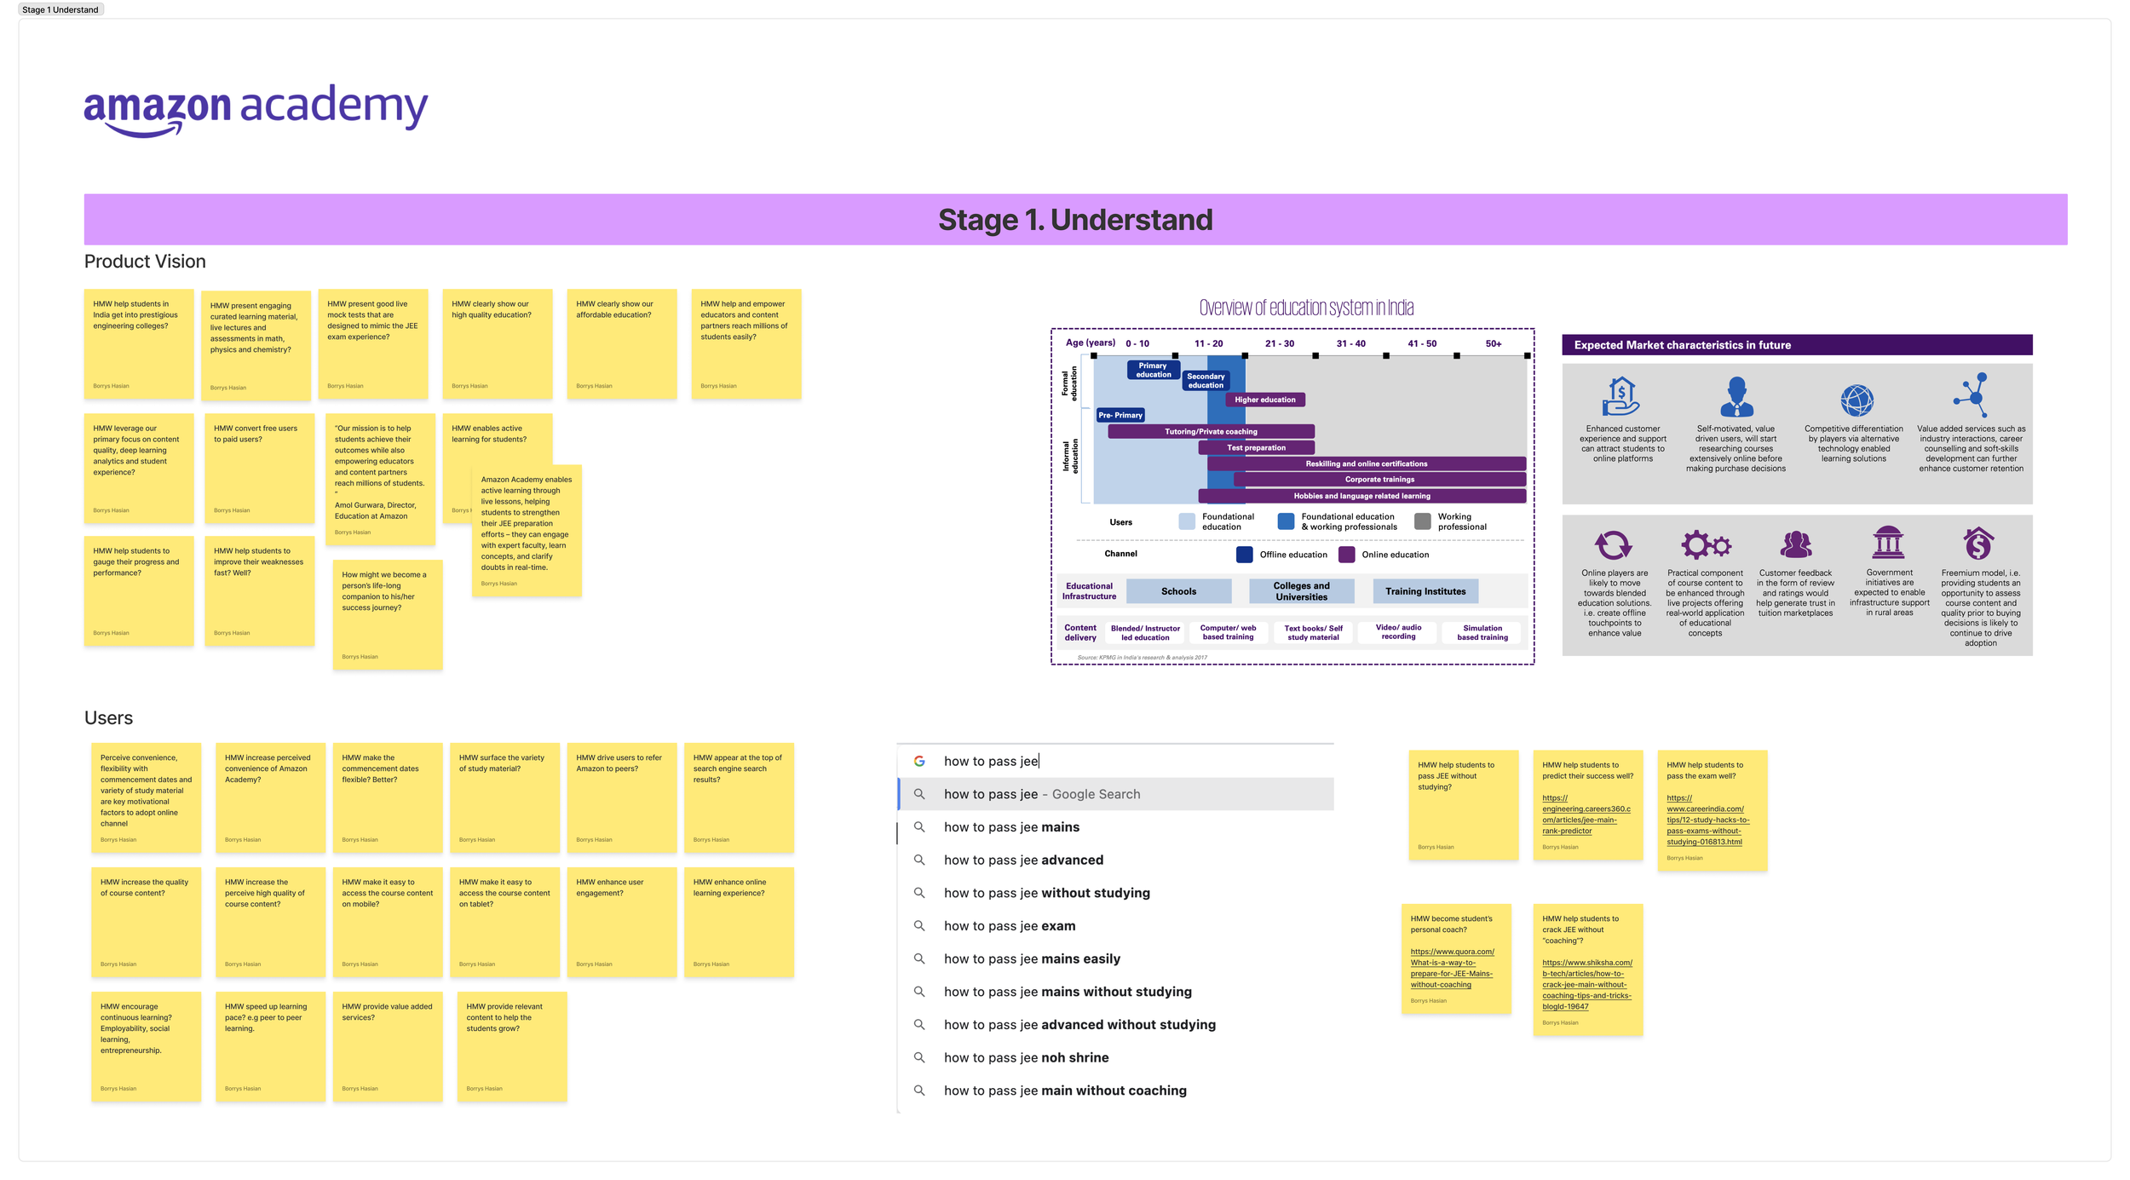Select suggestion 'how to pass jee main without coaching'
Image resolution: width=2130 pixels, height=1180 pixels.
1116,1091
